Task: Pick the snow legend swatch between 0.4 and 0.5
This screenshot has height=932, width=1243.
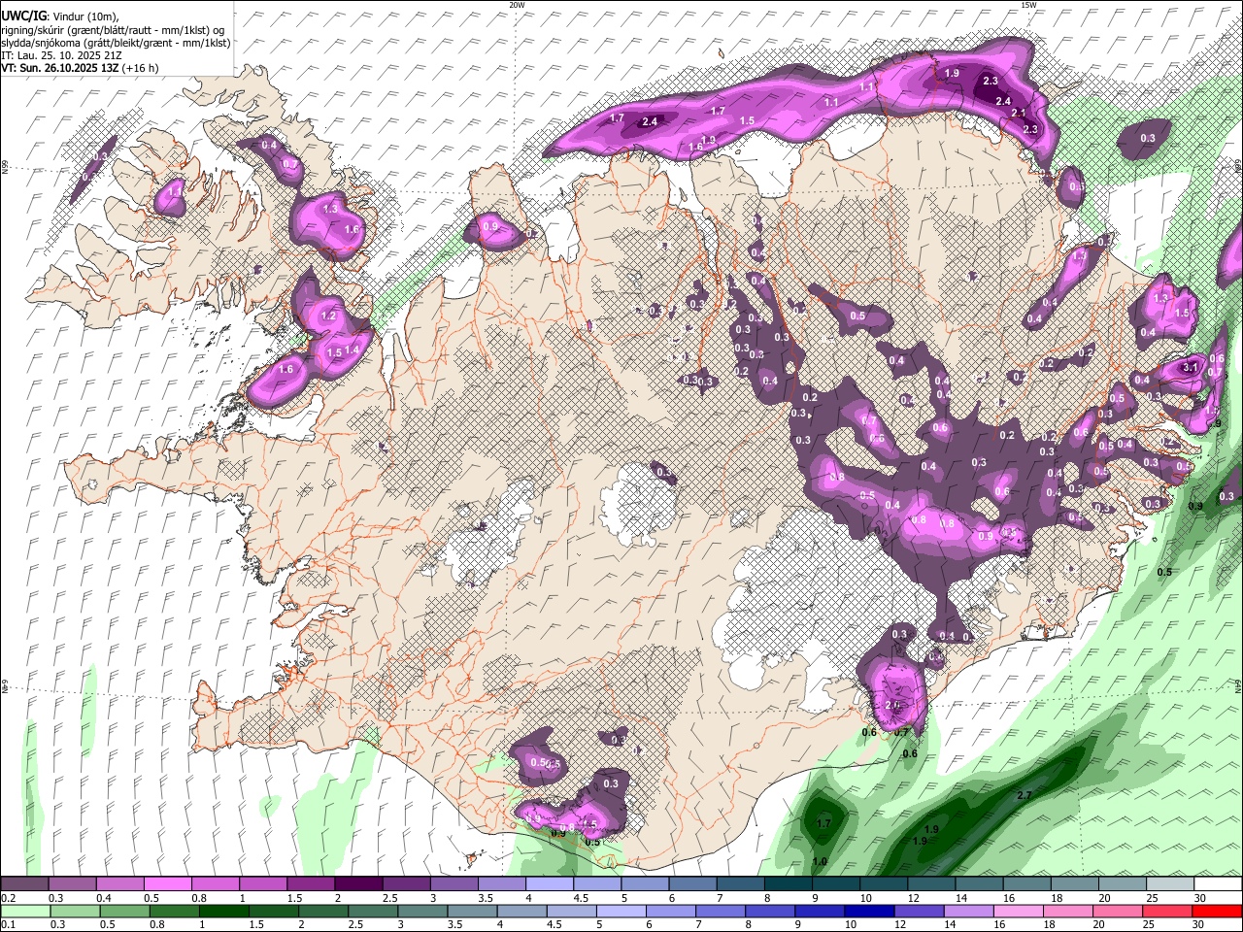Action: pyautogui.click(x=119, y=884)
